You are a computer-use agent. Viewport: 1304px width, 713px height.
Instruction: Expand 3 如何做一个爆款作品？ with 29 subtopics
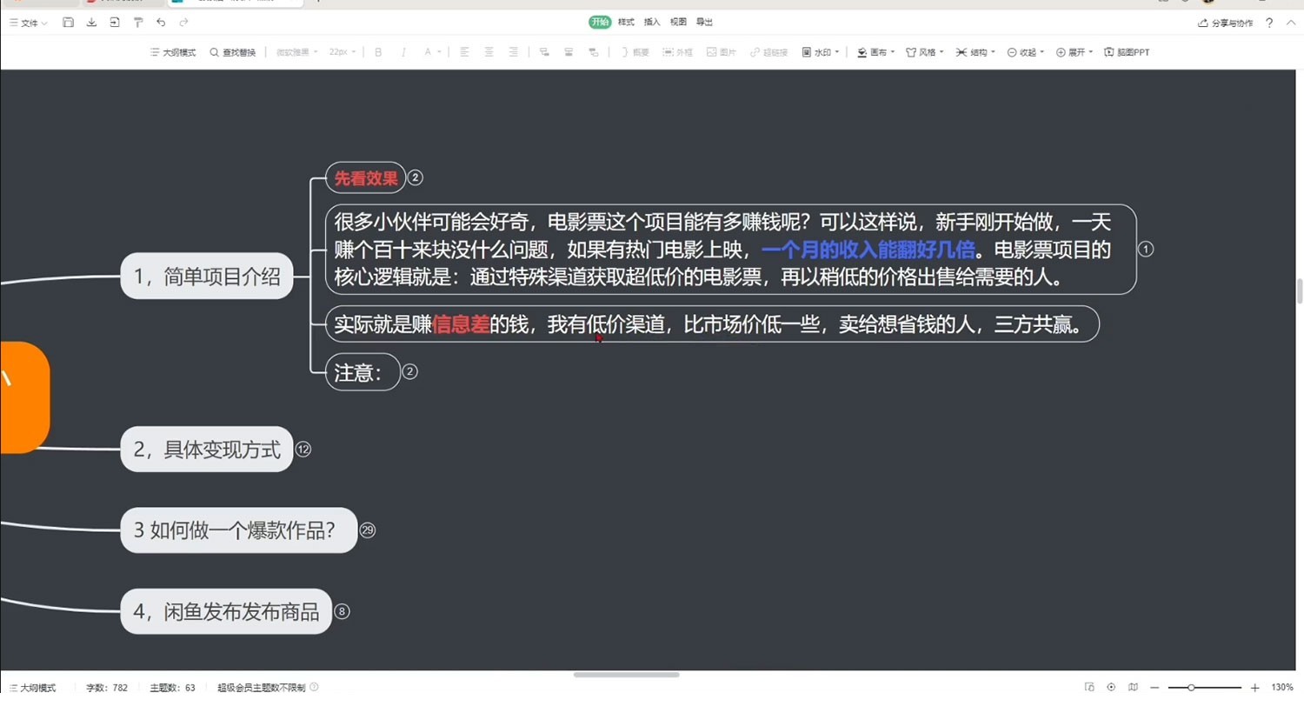[x=368, y=530]
